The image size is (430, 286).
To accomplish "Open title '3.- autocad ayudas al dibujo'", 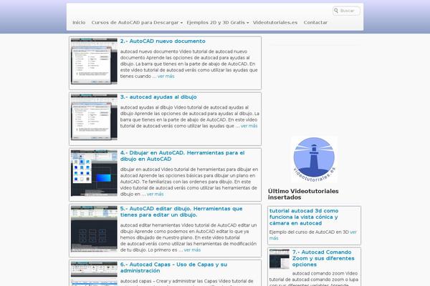I will [x=158, y=97].
